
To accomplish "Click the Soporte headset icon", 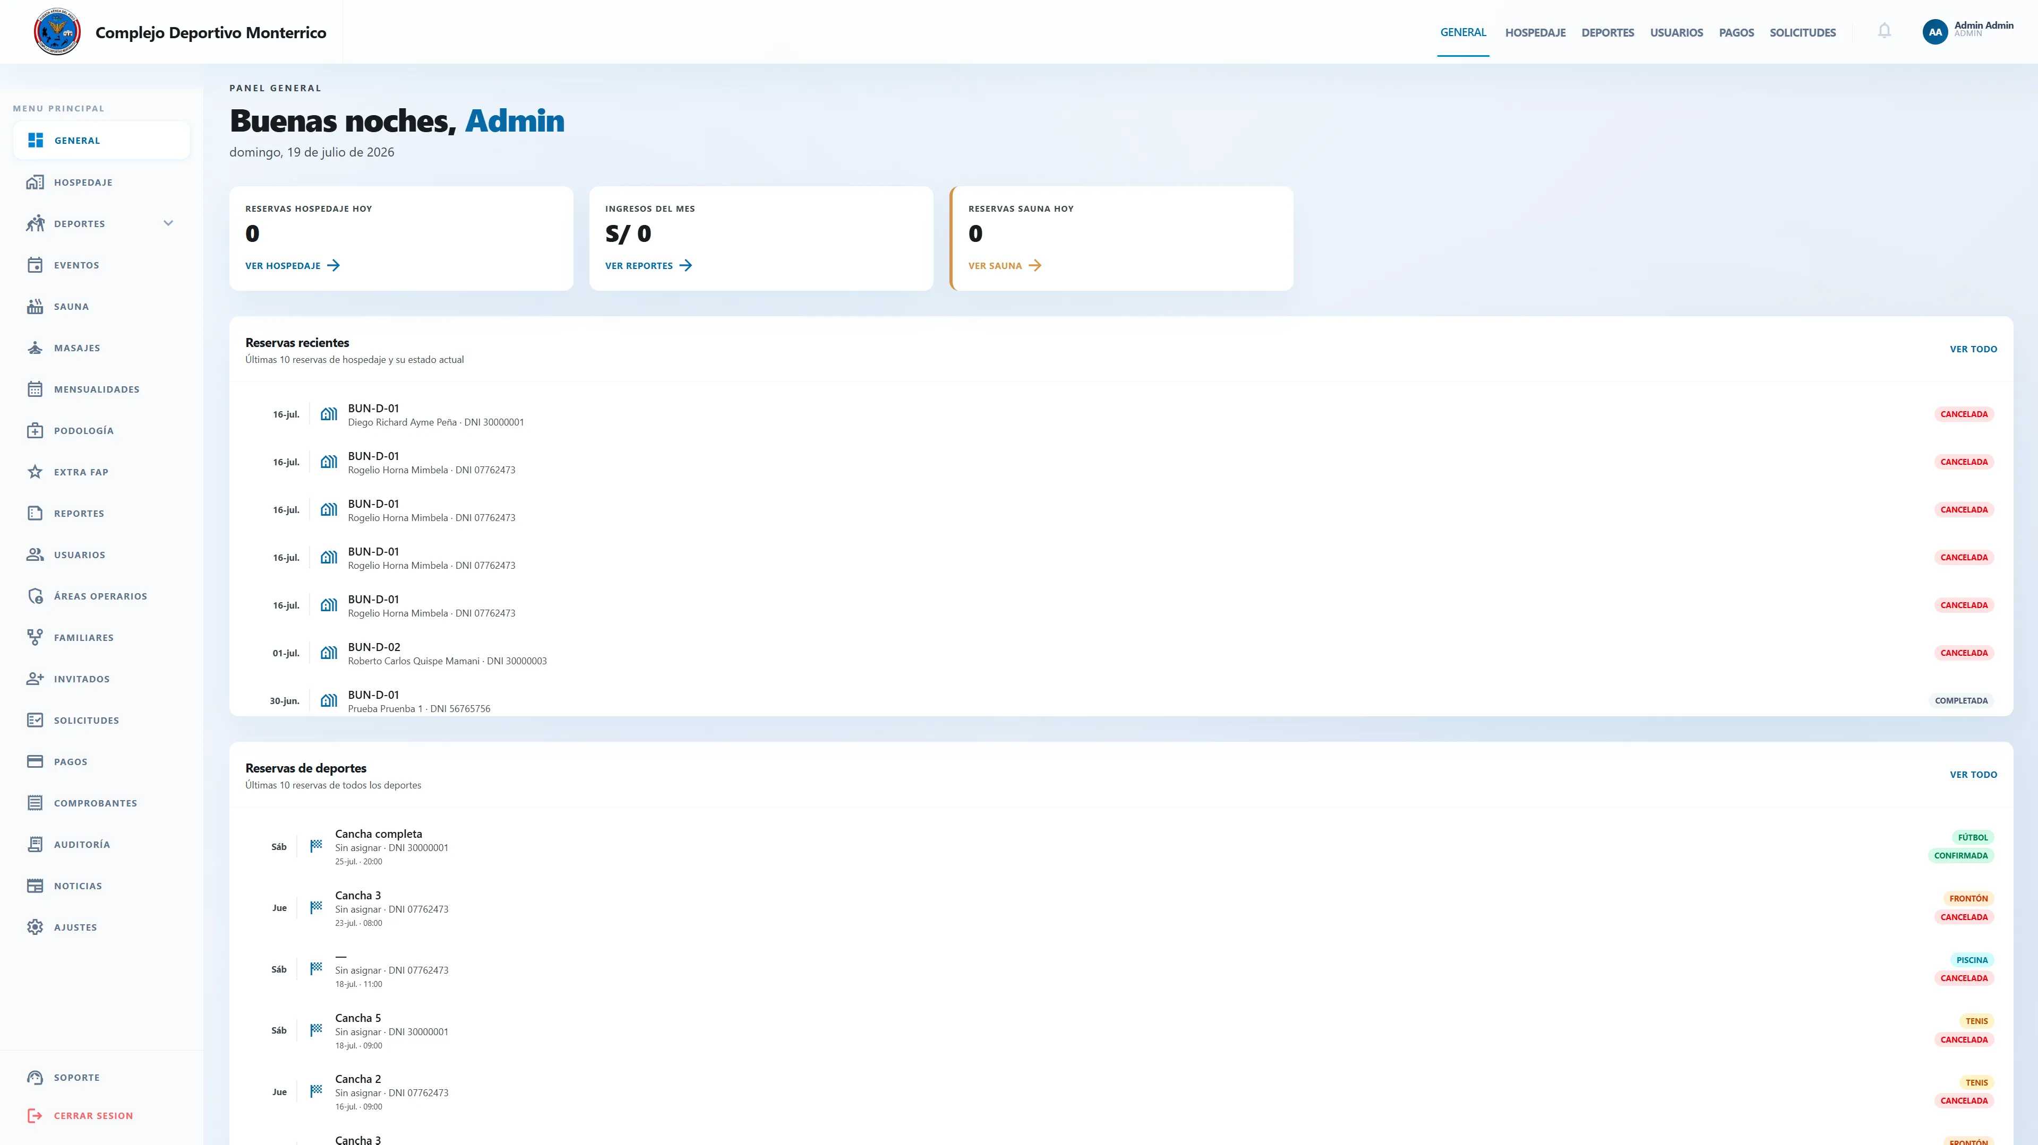I will (x=35, y=1077).
